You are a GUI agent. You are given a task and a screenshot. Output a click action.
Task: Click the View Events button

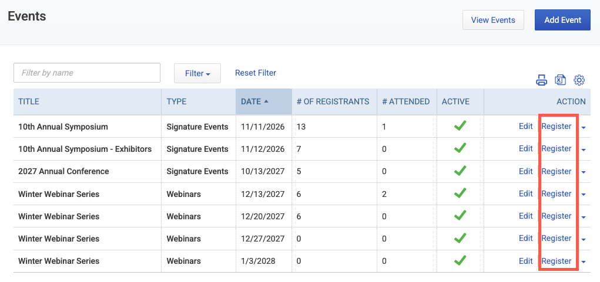pos(493,20)
